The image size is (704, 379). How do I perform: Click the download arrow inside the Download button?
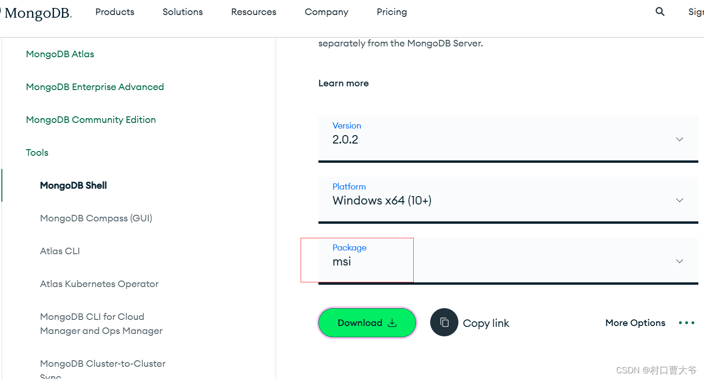392,323
